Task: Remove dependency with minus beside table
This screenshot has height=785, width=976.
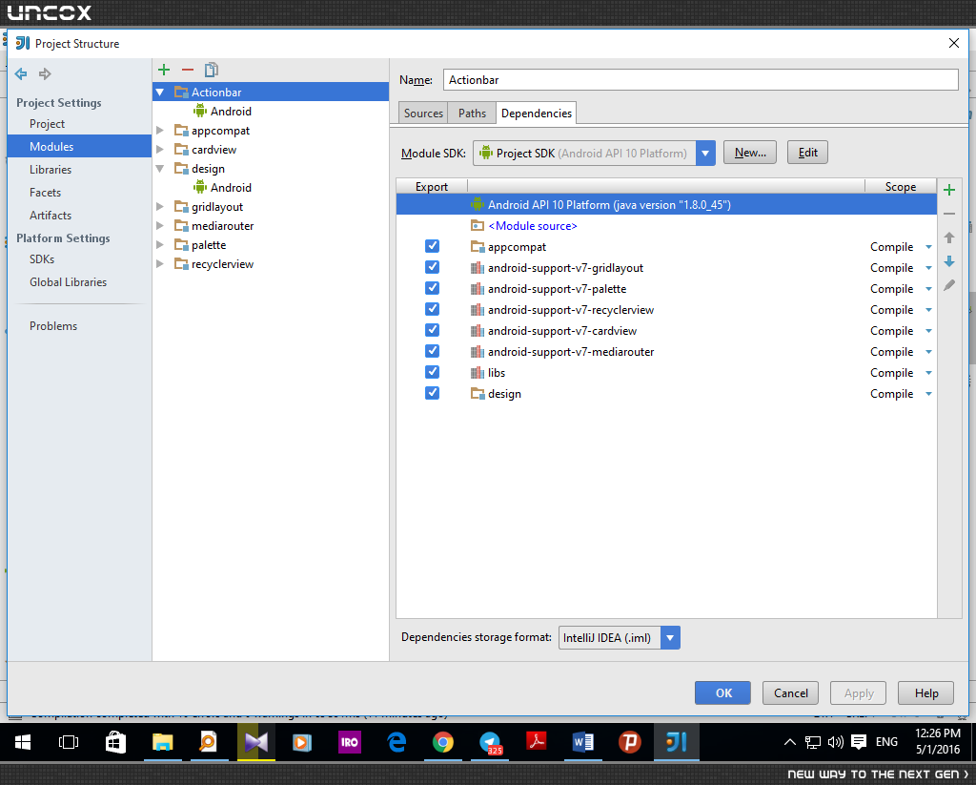Action: (x=949, y=214)
